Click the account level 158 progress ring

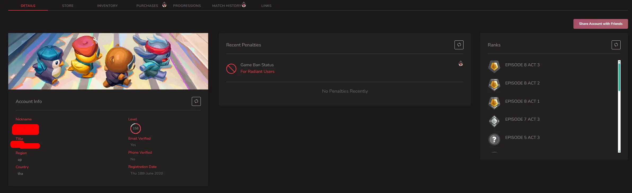[135, 129]
